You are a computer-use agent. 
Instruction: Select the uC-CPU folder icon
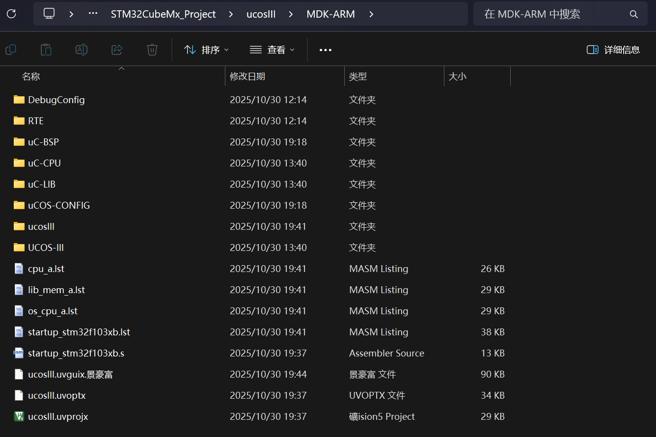click(x=19, y=163)
